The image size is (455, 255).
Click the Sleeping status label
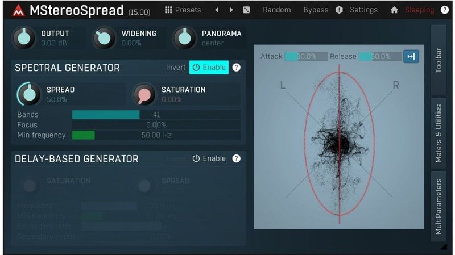click(420, 10)
